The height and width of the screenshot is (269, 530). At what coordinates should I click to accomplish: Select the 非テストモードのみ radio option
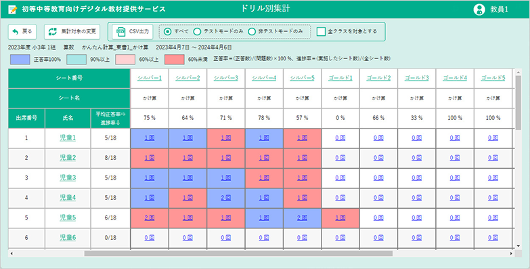(252, 31)
